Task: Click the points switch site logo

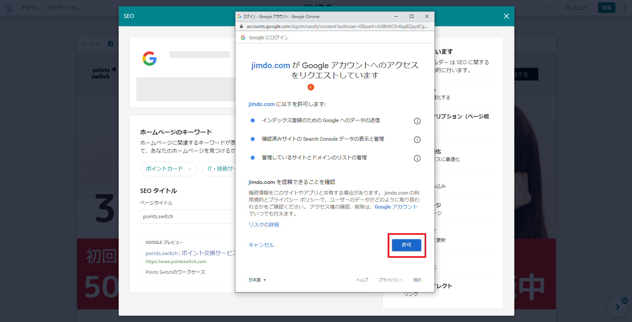Action: [104, 73]
